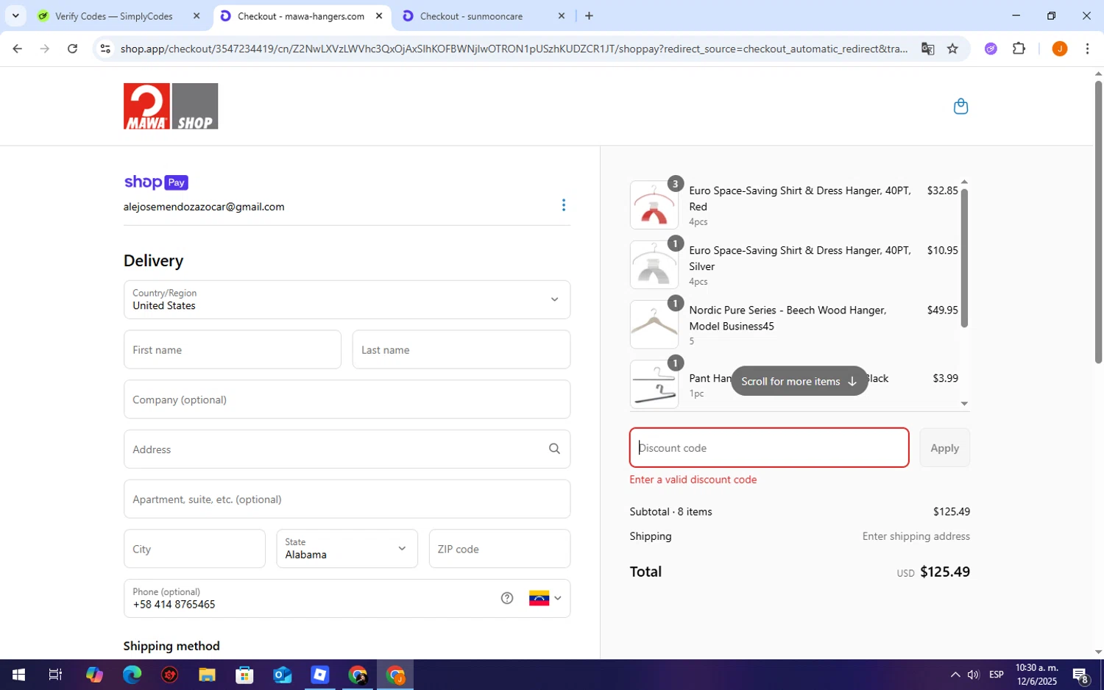Open the shopping bag cart icon
1104x690 pixels.
click(960, 107)
